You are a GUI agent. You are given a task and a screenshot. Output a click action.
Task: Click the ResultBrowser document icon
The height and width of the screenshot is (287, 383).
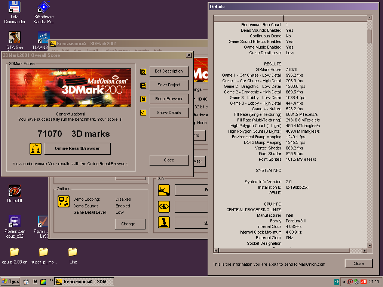coord(143,99)
